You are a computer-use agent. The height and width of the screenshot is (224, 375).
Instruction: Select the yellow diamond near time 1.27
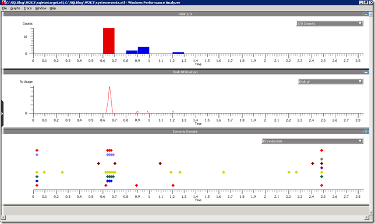click(x=180, y=172)
